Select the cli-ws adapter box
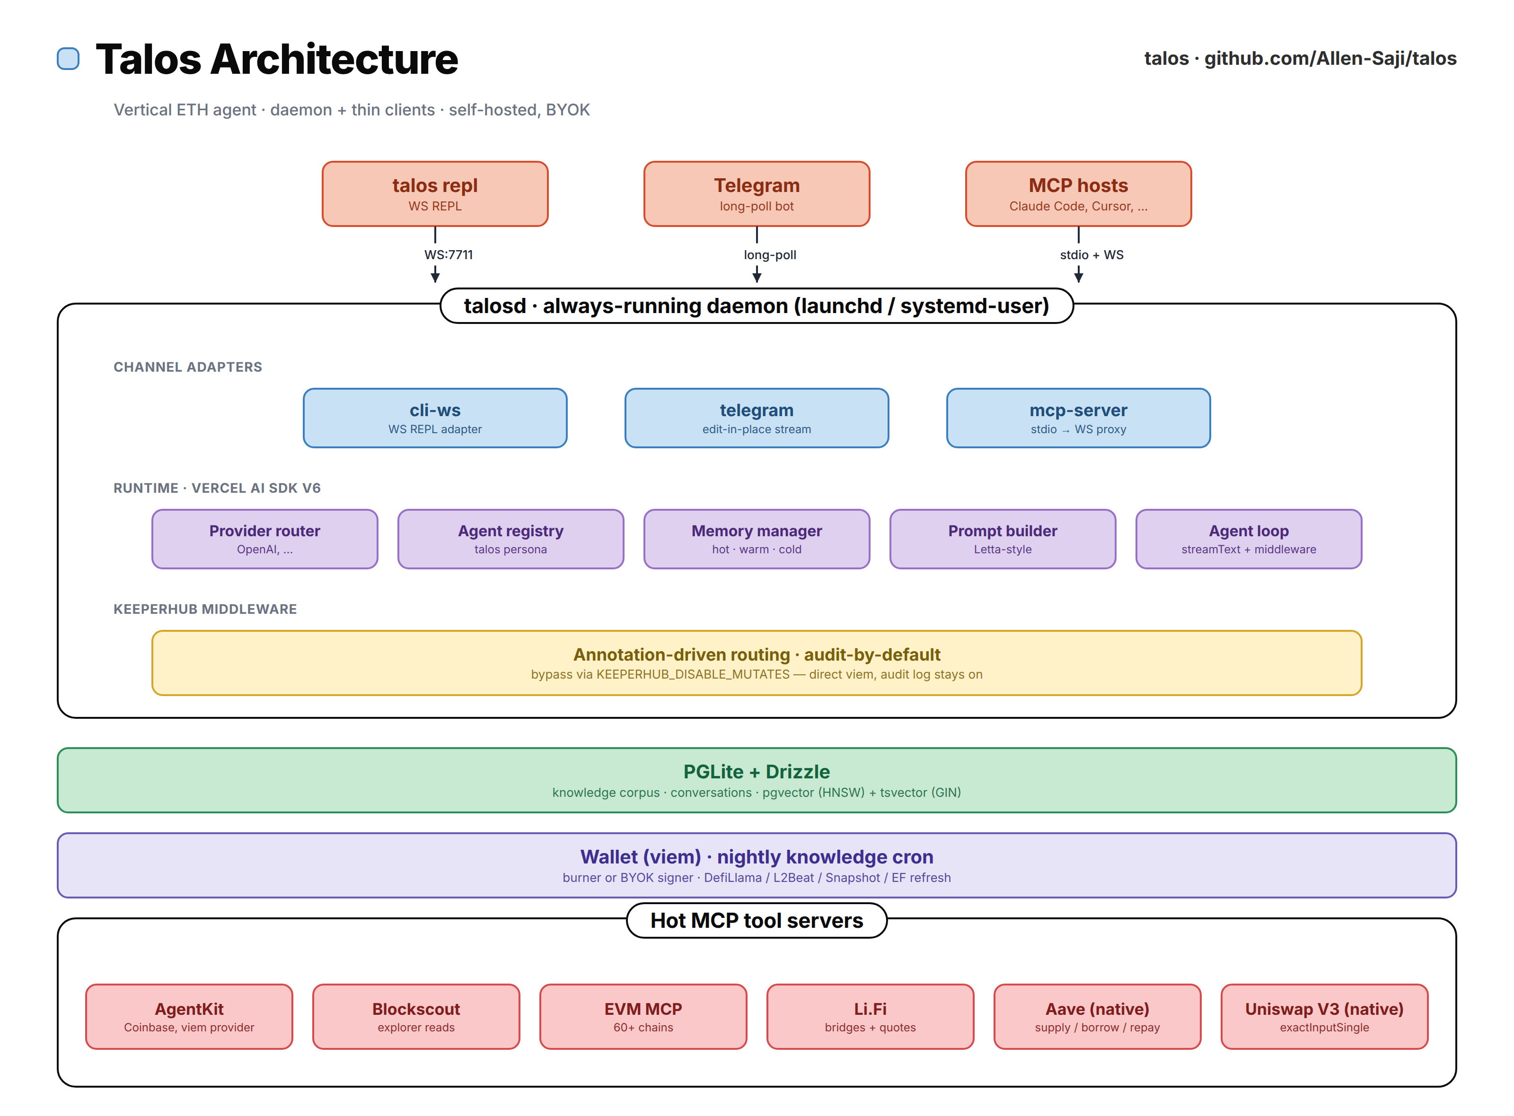Image resolution: width=1514 pixels, height=1116 pixels. 435,418
